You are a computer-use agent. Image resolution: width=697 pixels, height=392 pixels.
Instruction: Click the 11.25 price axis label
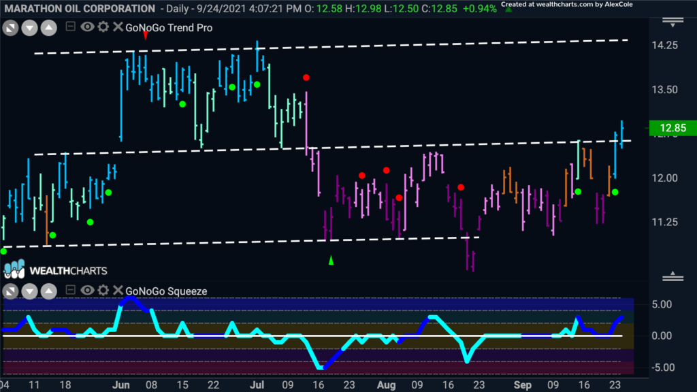tap(665, 223)
